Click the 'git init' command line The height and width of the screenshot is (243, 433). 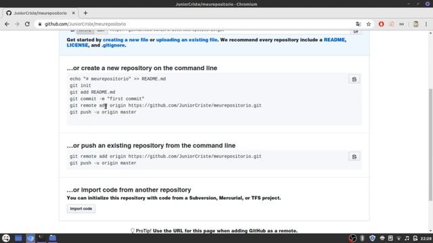(81, 86)
